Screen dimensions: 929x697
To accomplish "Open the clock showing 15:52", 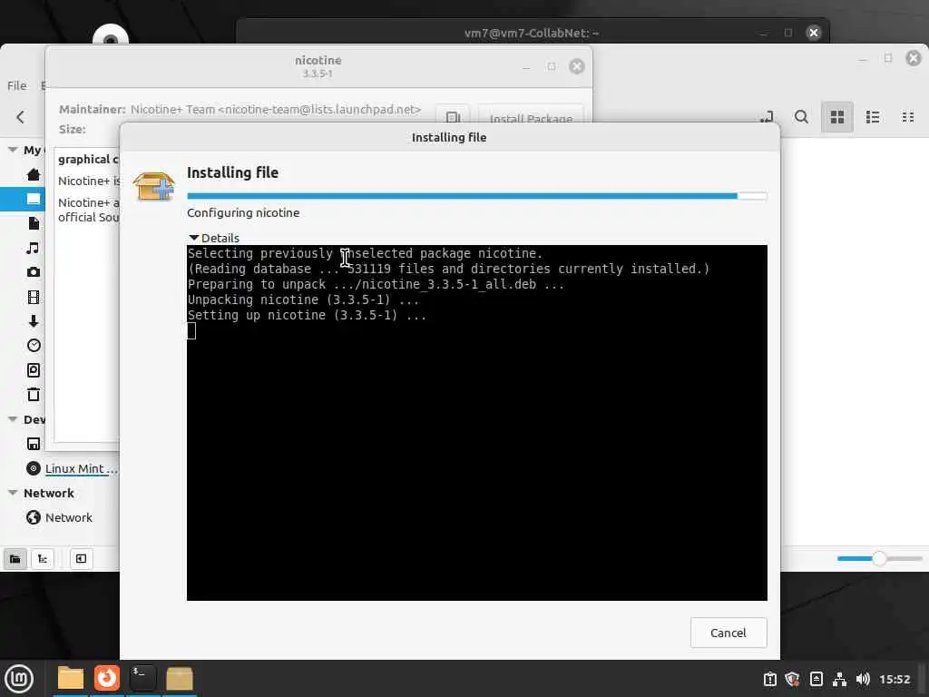I will click(x=894, y=679).
